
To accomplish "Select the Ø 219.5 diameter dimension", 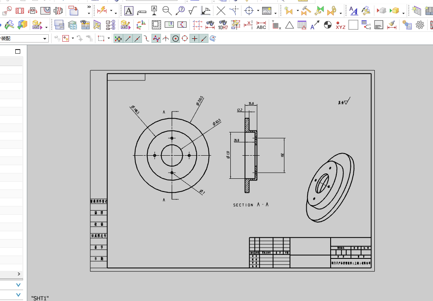I will [200, 101].
